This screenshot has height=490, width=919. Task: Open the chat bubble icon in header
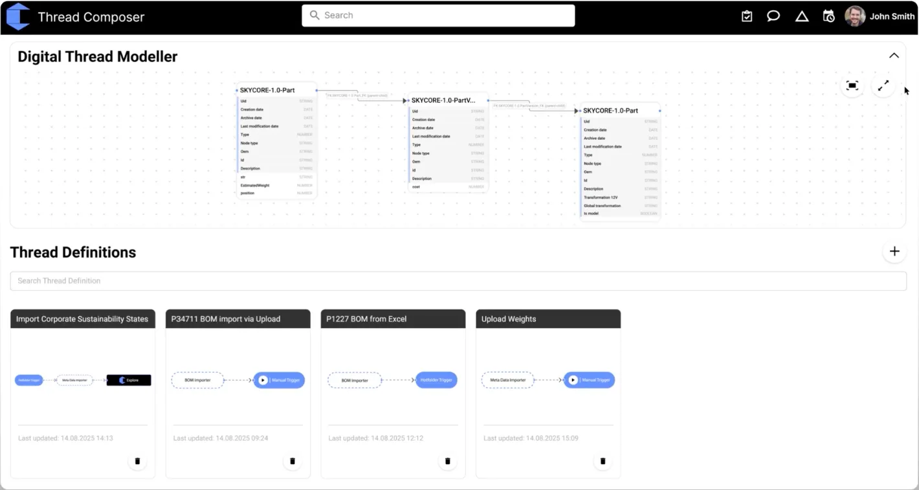[773, 16]
